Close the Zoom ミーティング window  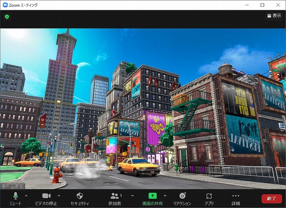[278, 5]
